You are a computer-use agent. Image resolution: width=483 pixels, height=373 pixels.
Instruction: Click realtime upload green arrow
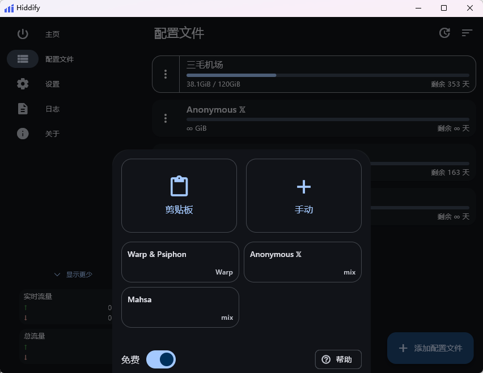[26, 307]
